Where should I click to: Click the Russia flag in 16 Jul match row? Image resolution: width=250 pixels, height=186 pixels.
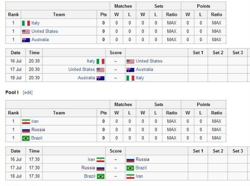130,159
